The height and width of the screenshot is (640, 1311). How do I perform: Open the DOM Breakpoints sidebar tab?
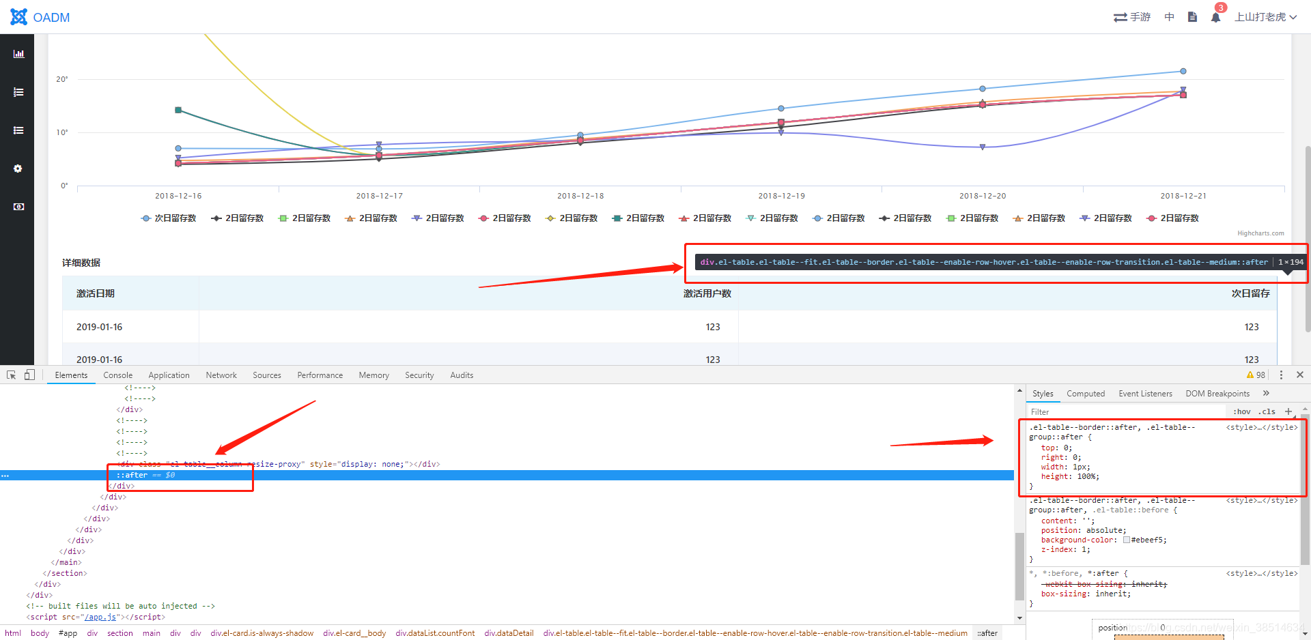tap(1217, 394)
